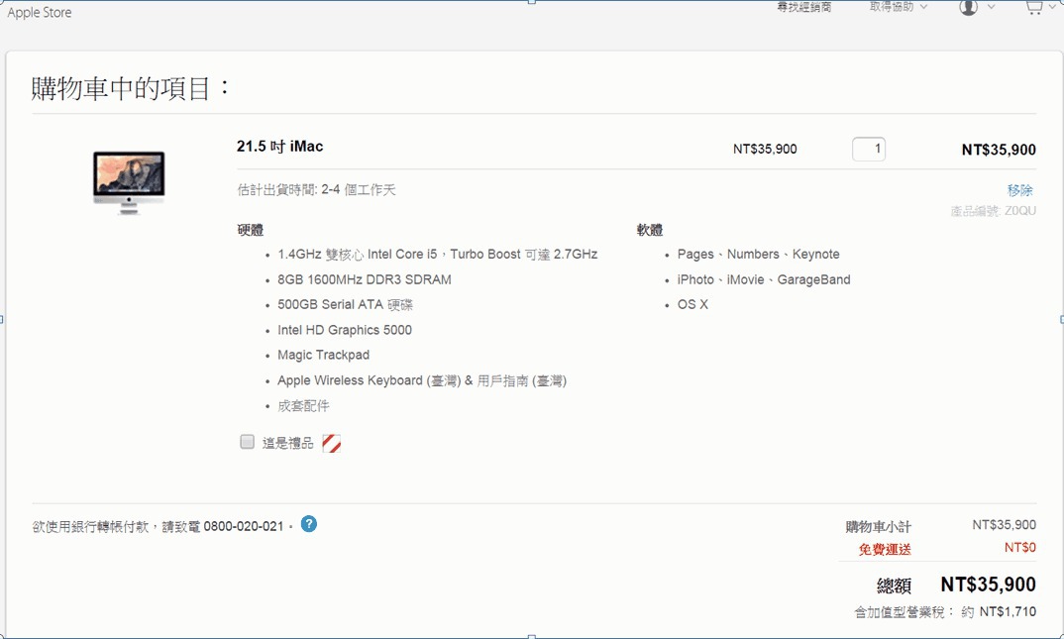The image size is (1064, 639).
Task: Select the 購物車中的項目 page heading
Action: 132,88
